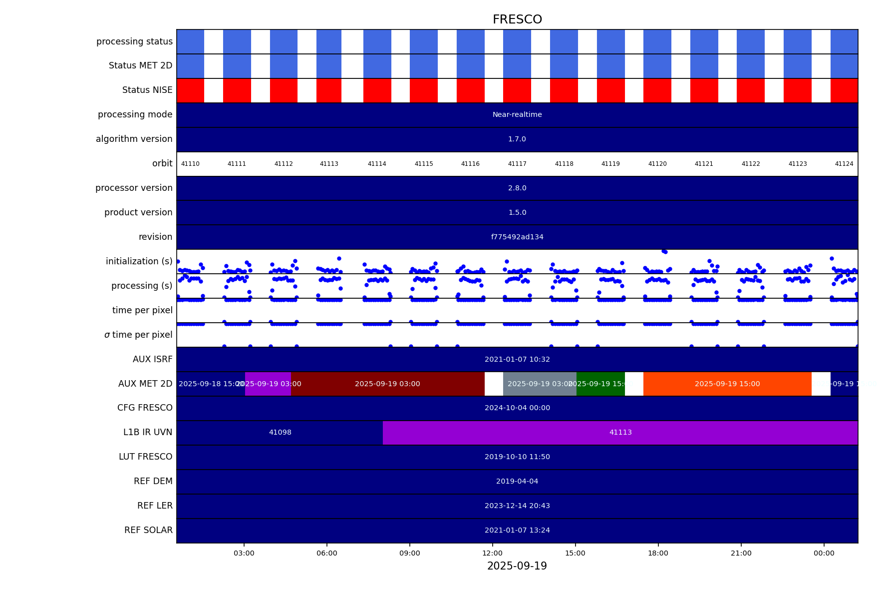Select orbit number 41117 label
Screen dimensions: 884x590
coord(517,164)
